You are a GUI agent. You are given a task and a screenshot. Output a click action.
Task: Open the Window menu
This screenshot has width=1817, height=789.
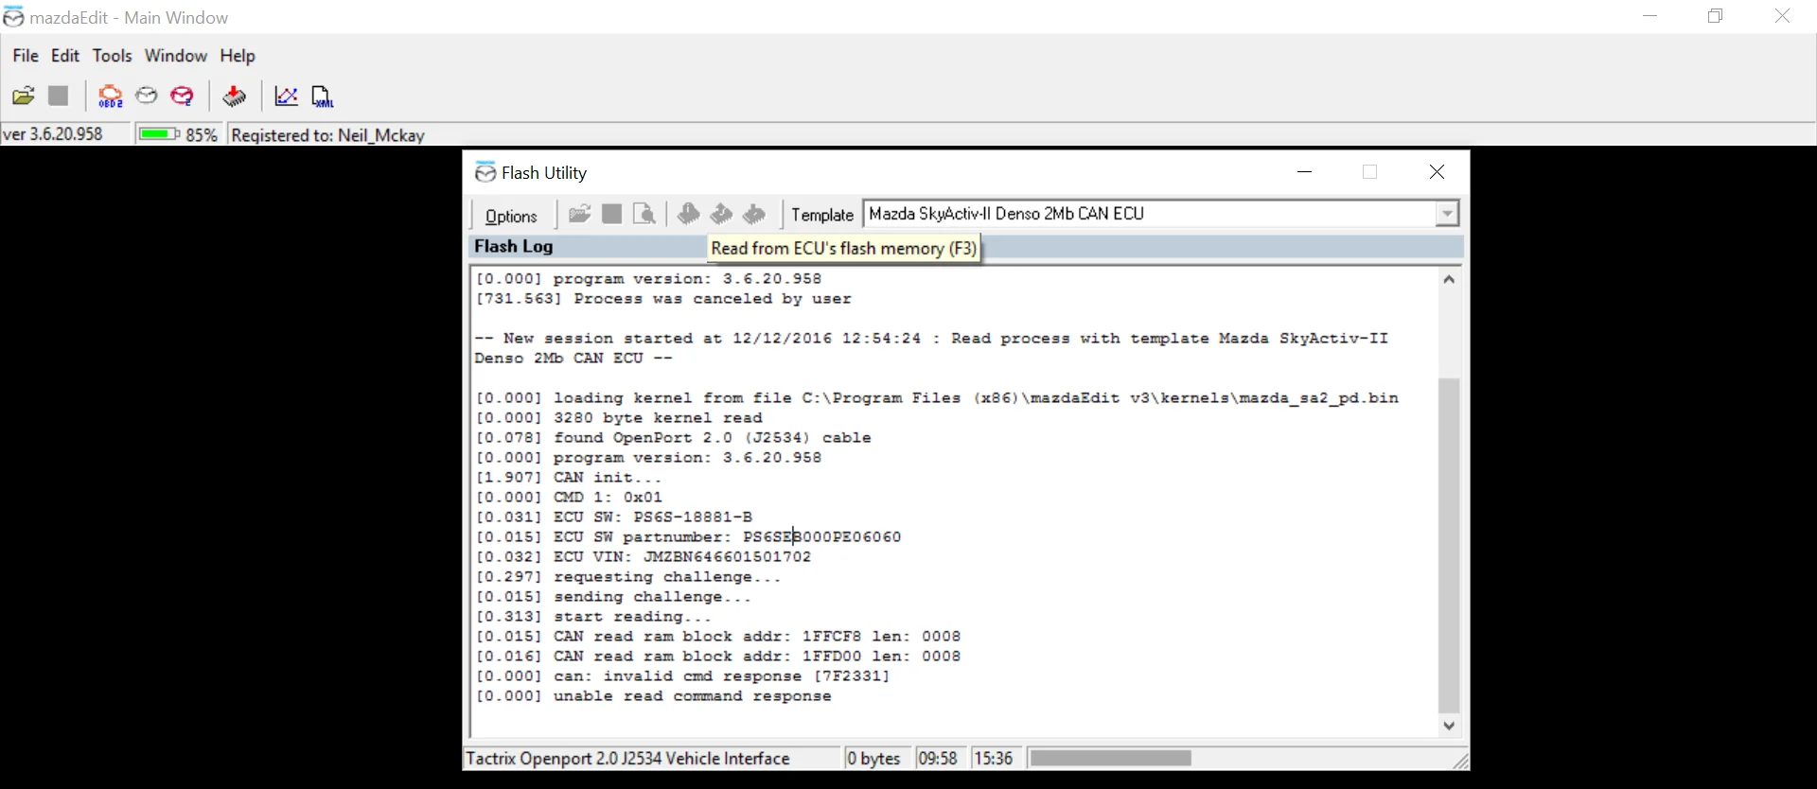pos(176,56)
